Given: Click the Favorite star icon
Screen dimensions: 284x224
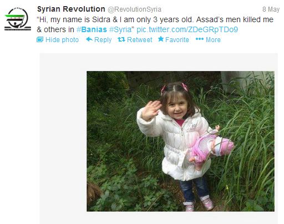Looking at the screenshot, I should [161, 39].
